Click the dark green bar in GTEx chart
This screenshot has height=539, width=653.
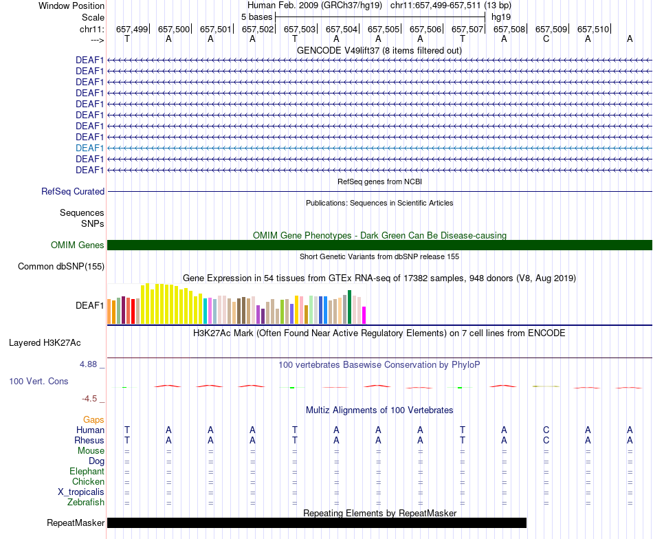pos(350,307)
